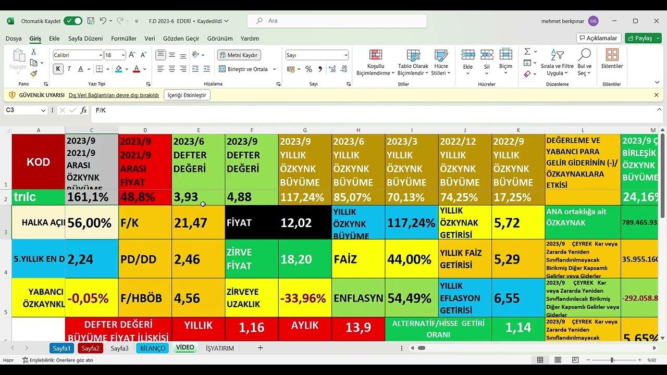Open the Sayfa Düzeni tab

coord(85,39)
